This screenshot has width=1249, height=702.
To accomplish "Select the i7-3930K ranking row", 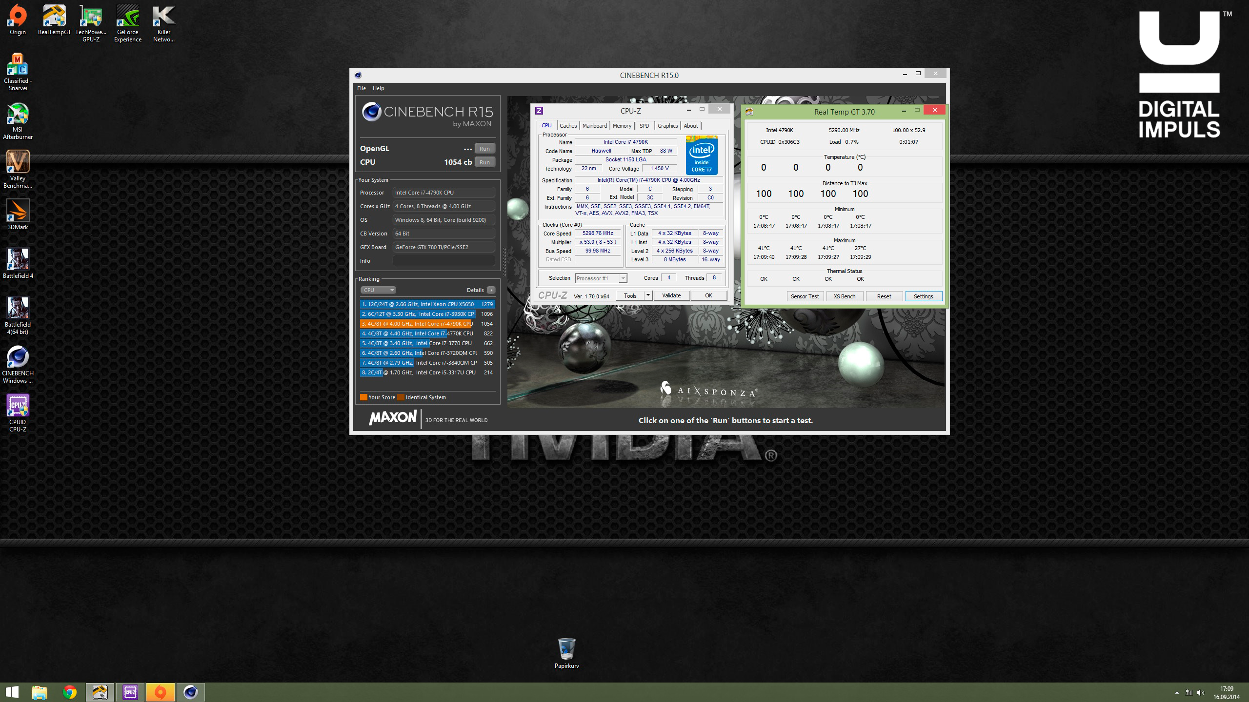I will 427,314.
